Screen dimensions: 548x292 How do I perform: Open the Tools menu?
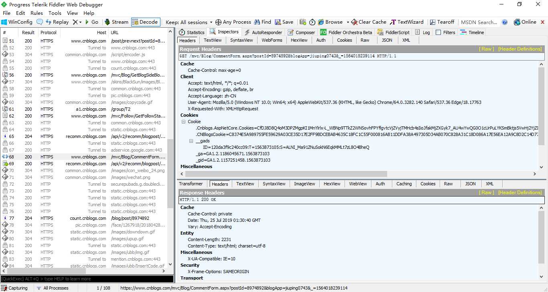point(55,13)
